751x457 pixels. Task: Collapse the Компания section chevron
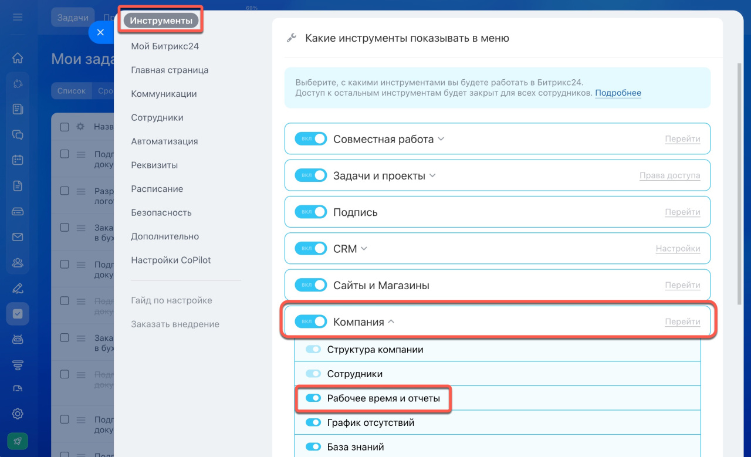391,322
